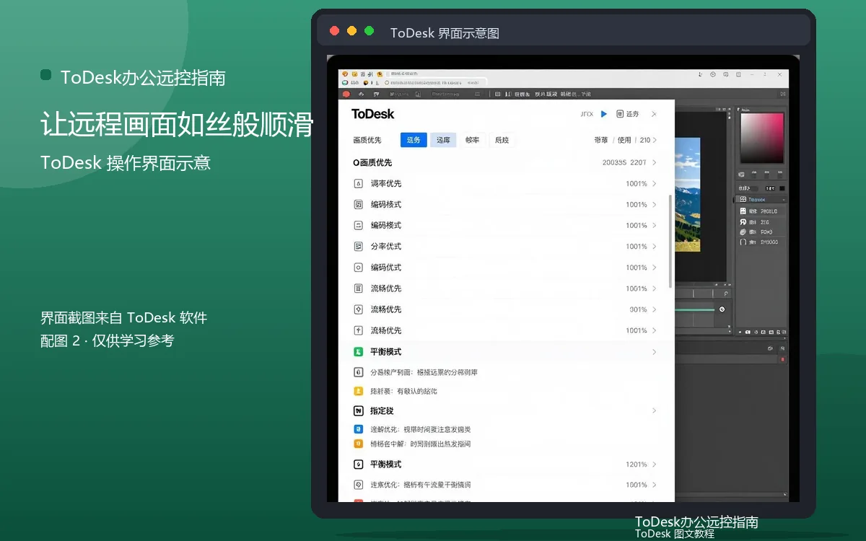Click the ToDesk logo in the panel
The width and height of the screenshot is (866, 541).
[372, 114]
